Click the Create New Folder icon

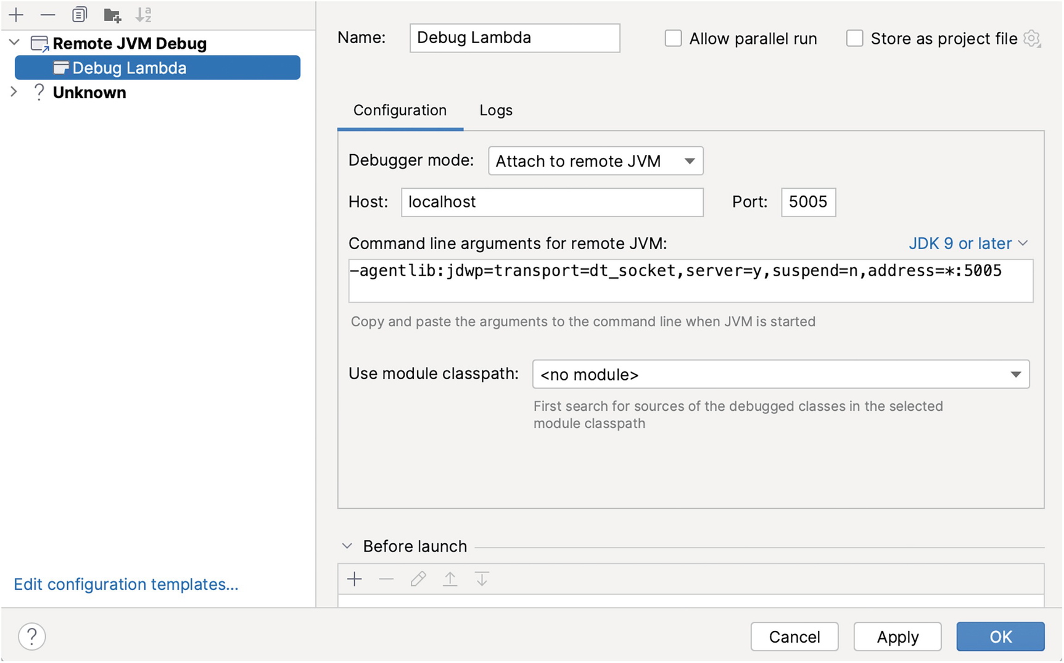(112, 15)
